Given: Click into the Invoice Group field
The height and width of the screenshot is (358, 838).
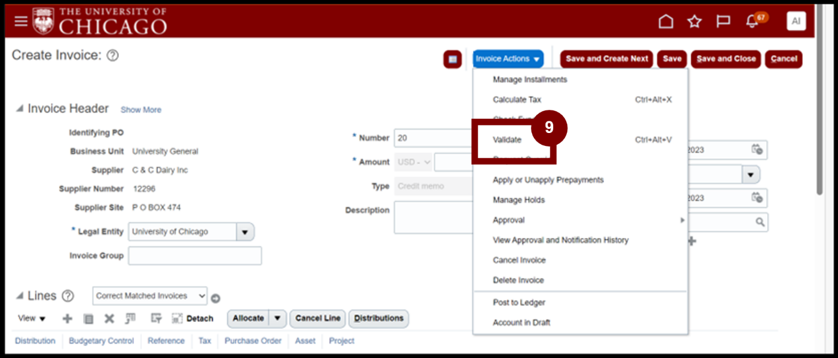Looking at the screenshot, I should (195, 256).
